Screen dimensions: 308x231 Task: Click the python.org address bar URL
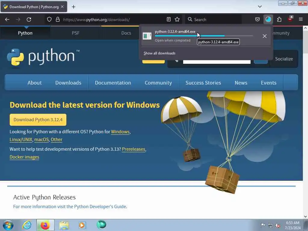[96, 20]
